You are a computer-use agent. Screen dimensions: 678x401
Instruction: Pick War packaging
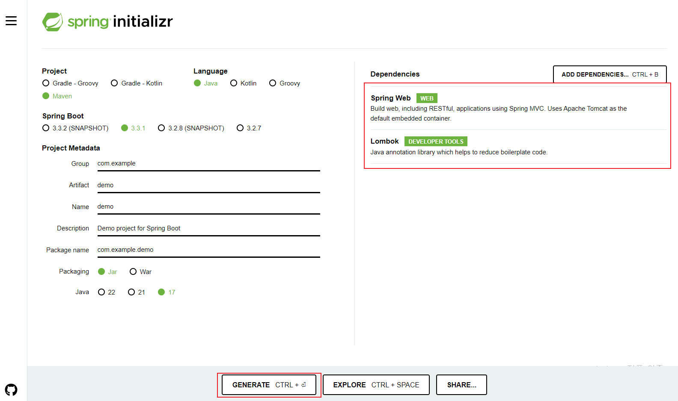[141, 272]
